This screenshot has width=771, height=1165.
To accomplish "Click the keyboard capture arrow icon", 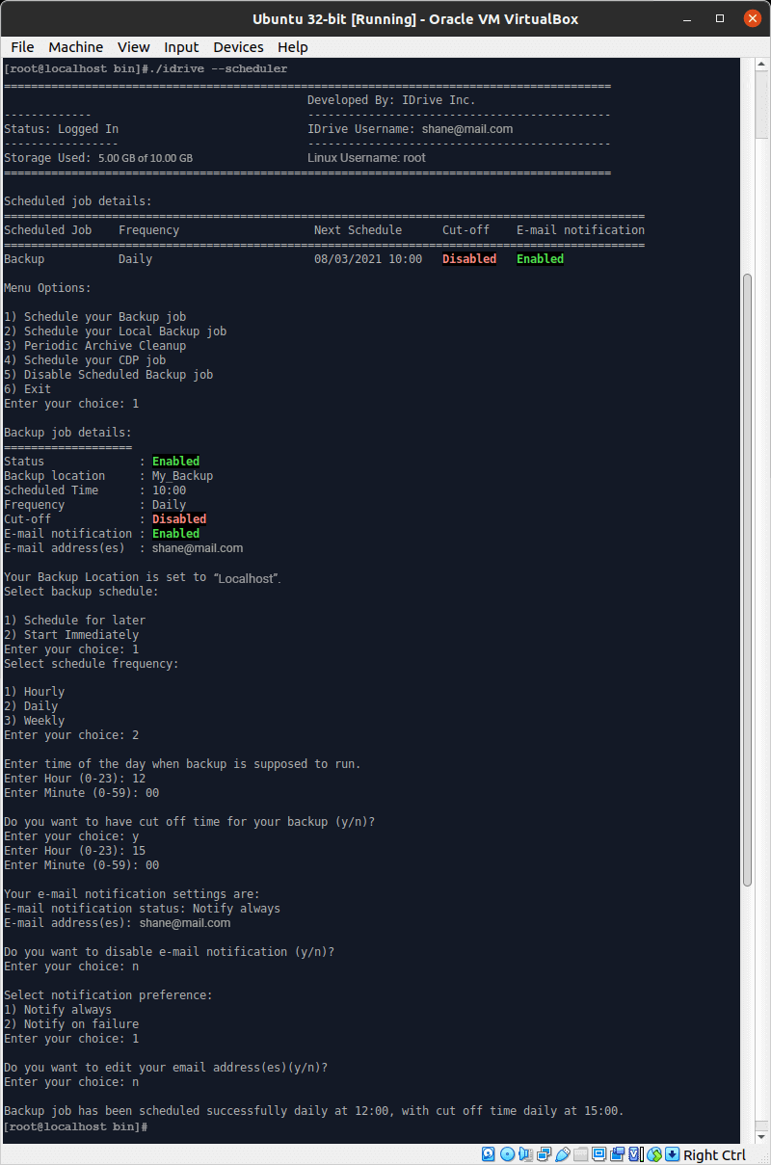I will (x=673, y=1154).
